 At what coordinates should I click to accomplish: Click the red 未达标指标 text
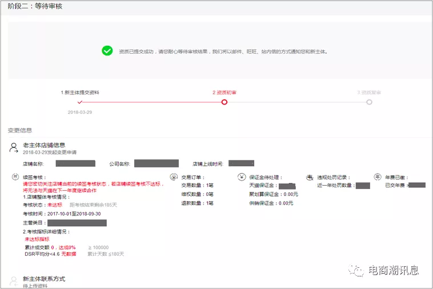[x=37, y=239]
